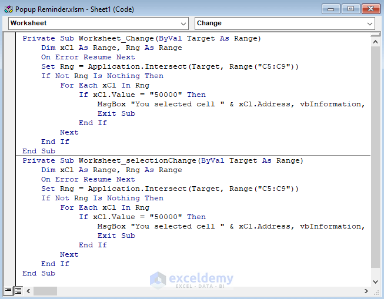Click the first 'Dim xCl As Range, Rng As Range' line
Screen dimensions: 384x299
pos(111,48)
